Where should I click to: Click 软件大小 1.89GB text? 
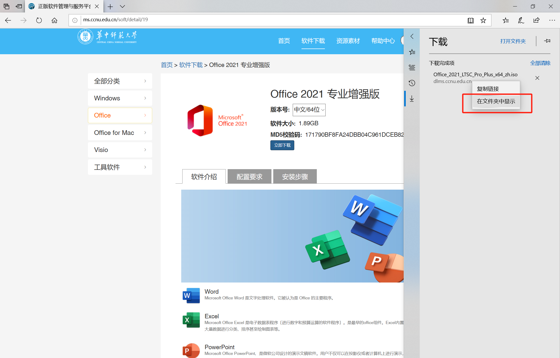pos(294,123)
